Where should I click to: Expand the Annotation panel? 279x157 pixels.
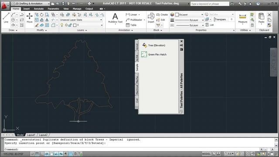point(126,30)
